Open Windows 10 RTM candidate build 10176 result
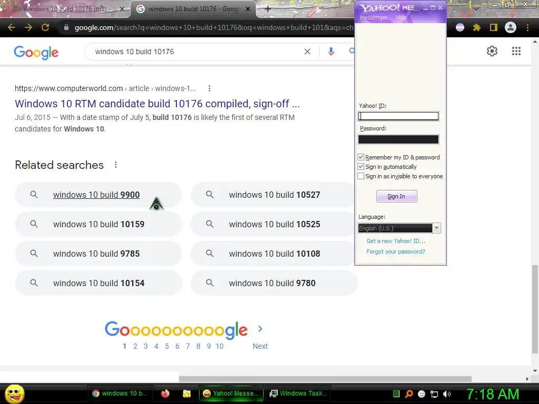 click(x=157, y=104)
